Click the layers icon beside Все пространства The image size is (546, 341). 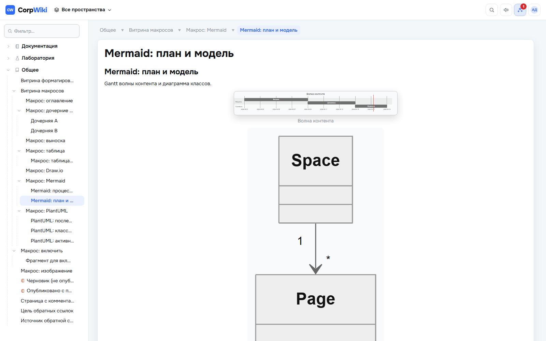(x=57, y=10)
